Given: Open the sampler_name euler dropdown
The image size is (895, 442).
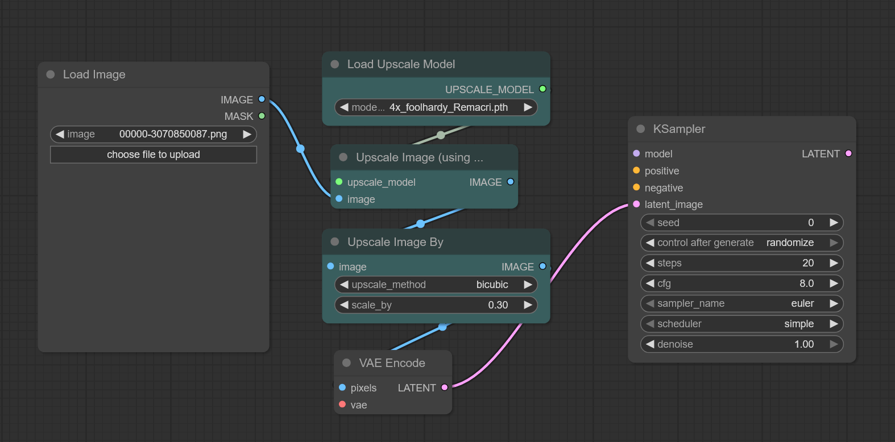Looking at the screenshot, I should pos(742,303).
